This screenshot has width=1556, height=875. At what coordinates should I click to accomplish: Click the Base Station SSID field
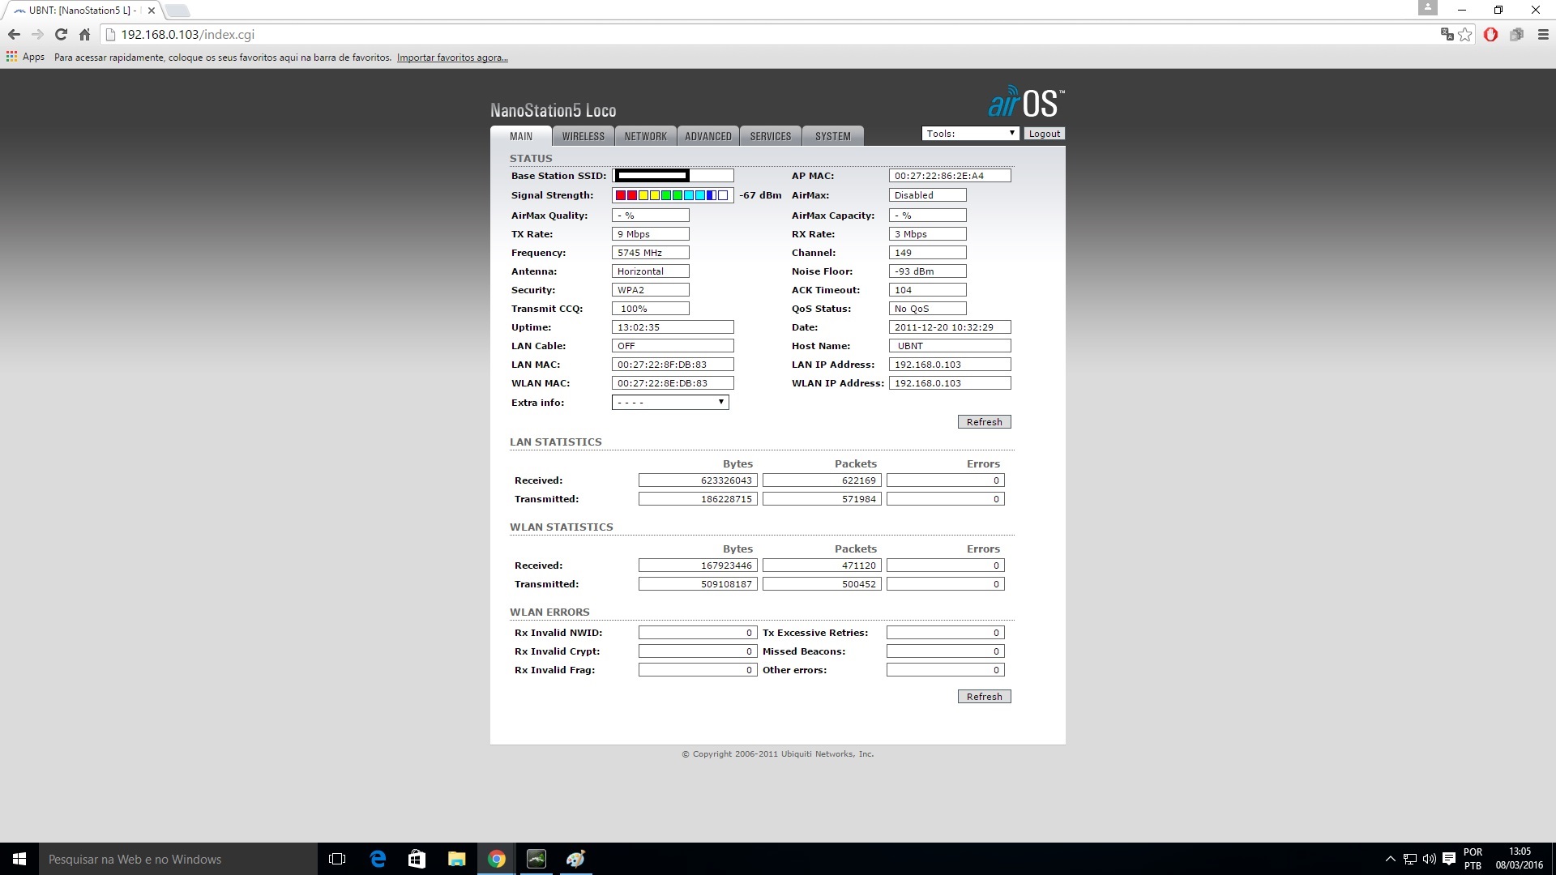[x=673, y=176]
